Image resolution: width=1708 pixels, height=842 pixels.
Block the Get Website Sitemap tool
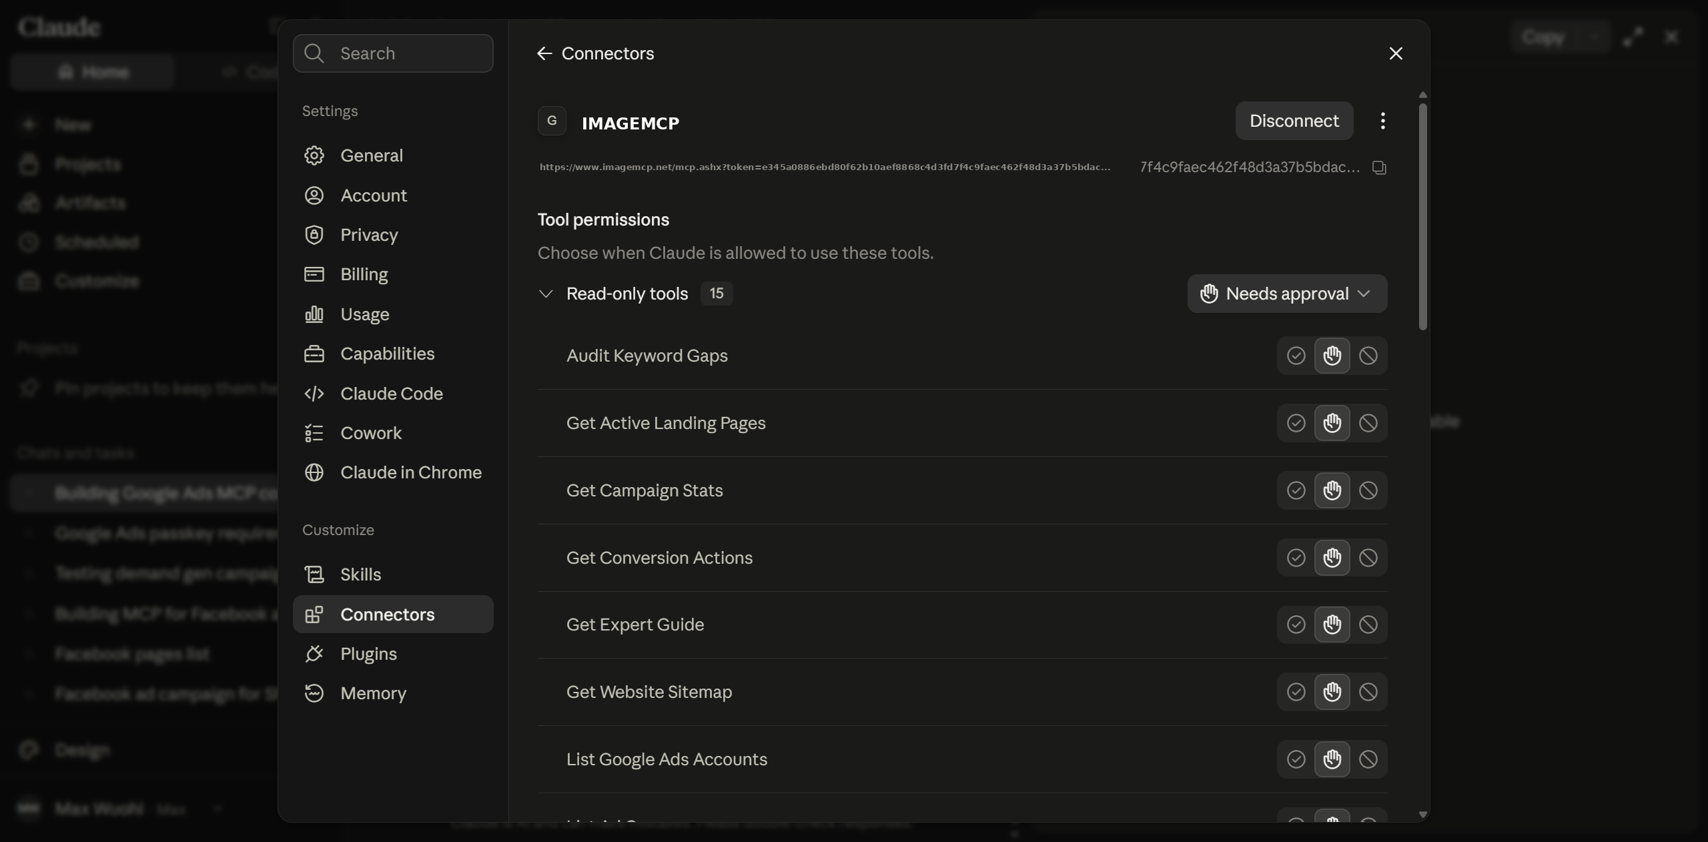click(x=1368, y=692)
